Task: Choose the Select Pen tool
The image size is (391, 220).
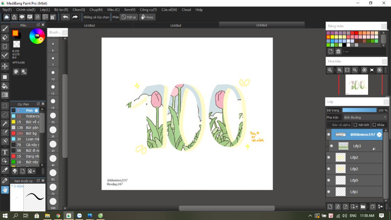Action: click(x=5, y=132)
